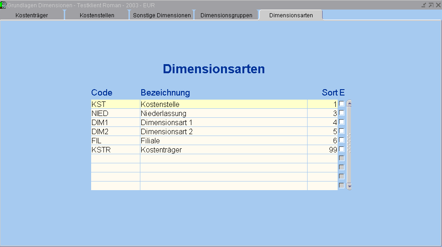The height and width of the screenshot is (247, 442).
Task: Toggle the E checkbox for Niederlassung row
Action: tap(341, 113)
